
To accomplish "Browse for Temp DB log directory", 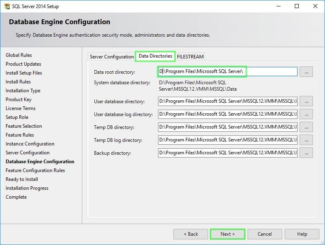I will pyautogui.click(x=306, y=140).
